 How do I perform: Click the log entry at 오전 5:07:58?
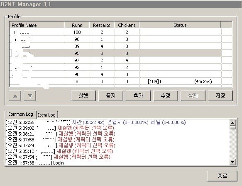60,140
